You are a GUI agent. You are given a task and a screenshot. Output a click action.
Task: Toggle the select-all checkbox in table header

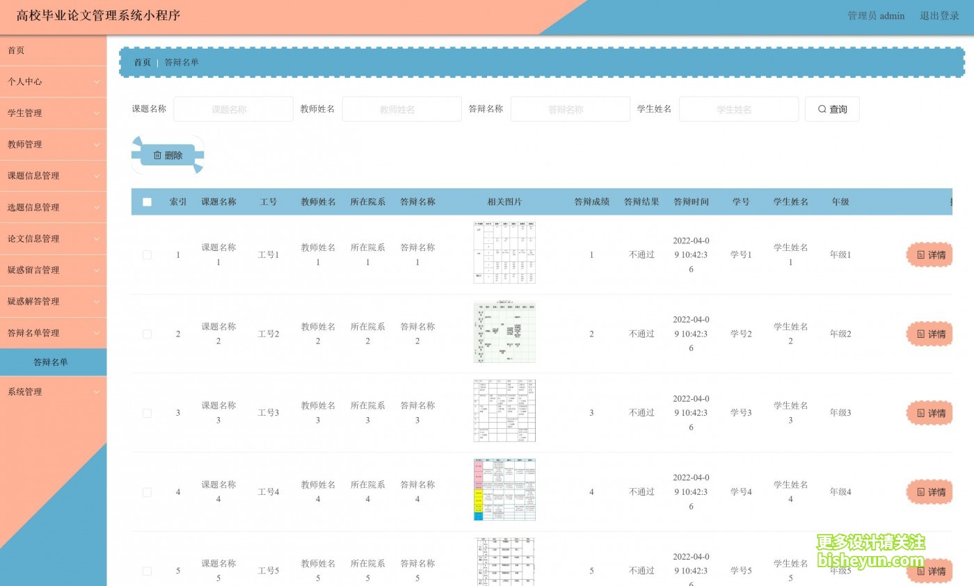click(147, 202)
